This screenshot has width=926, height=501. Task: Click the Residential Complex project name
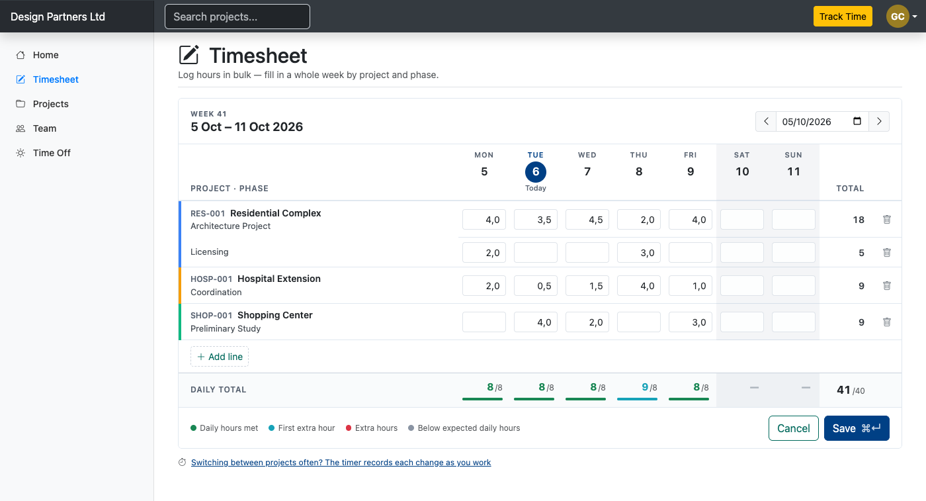click(x=276, y=213)
